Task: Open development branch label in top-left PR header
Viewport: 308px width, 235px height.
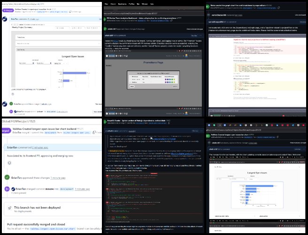Action: (41, 12)
